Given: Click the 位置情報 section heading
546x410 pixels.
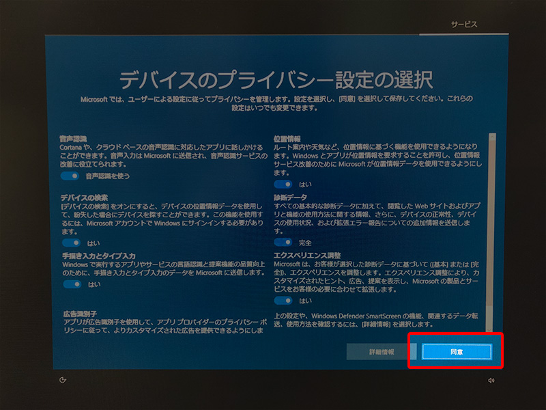Looking at the screenshot, I should (x=287, y=138).
